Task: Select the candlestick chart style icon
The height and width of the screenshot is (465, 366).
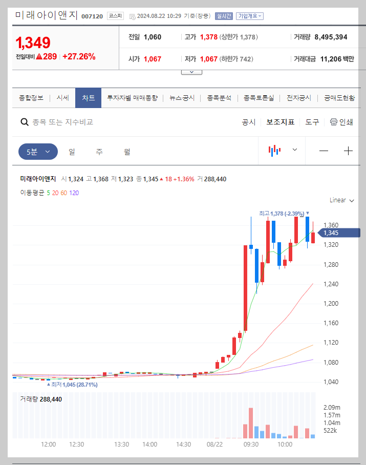Action: tap(275, 151)
